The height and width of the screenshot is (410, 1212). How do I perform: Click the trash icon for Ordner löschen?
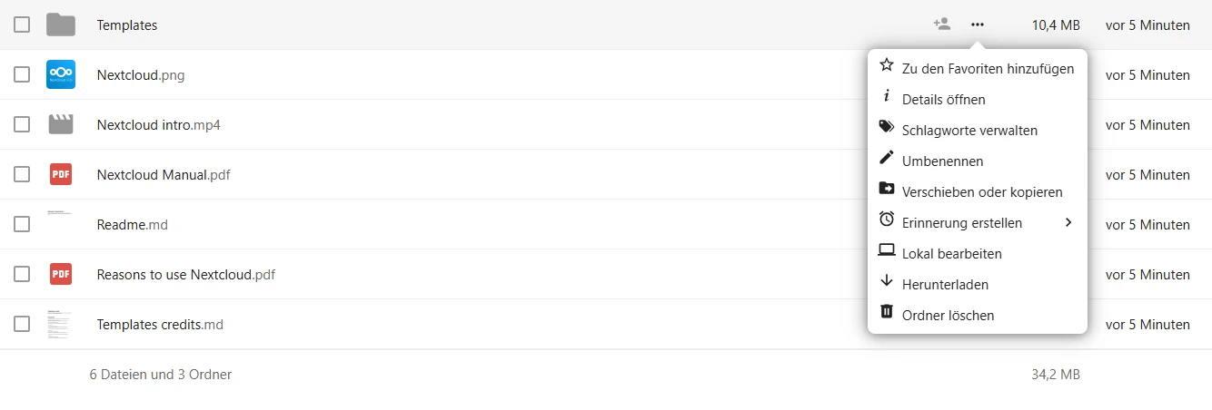coord(887,314)
